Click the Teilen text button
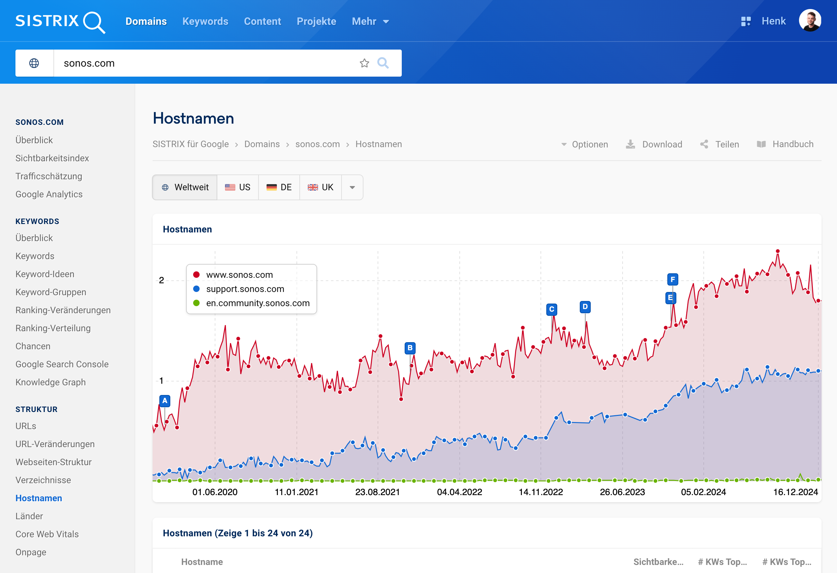This screenshot has width=837, height=573. pos(727,145)
